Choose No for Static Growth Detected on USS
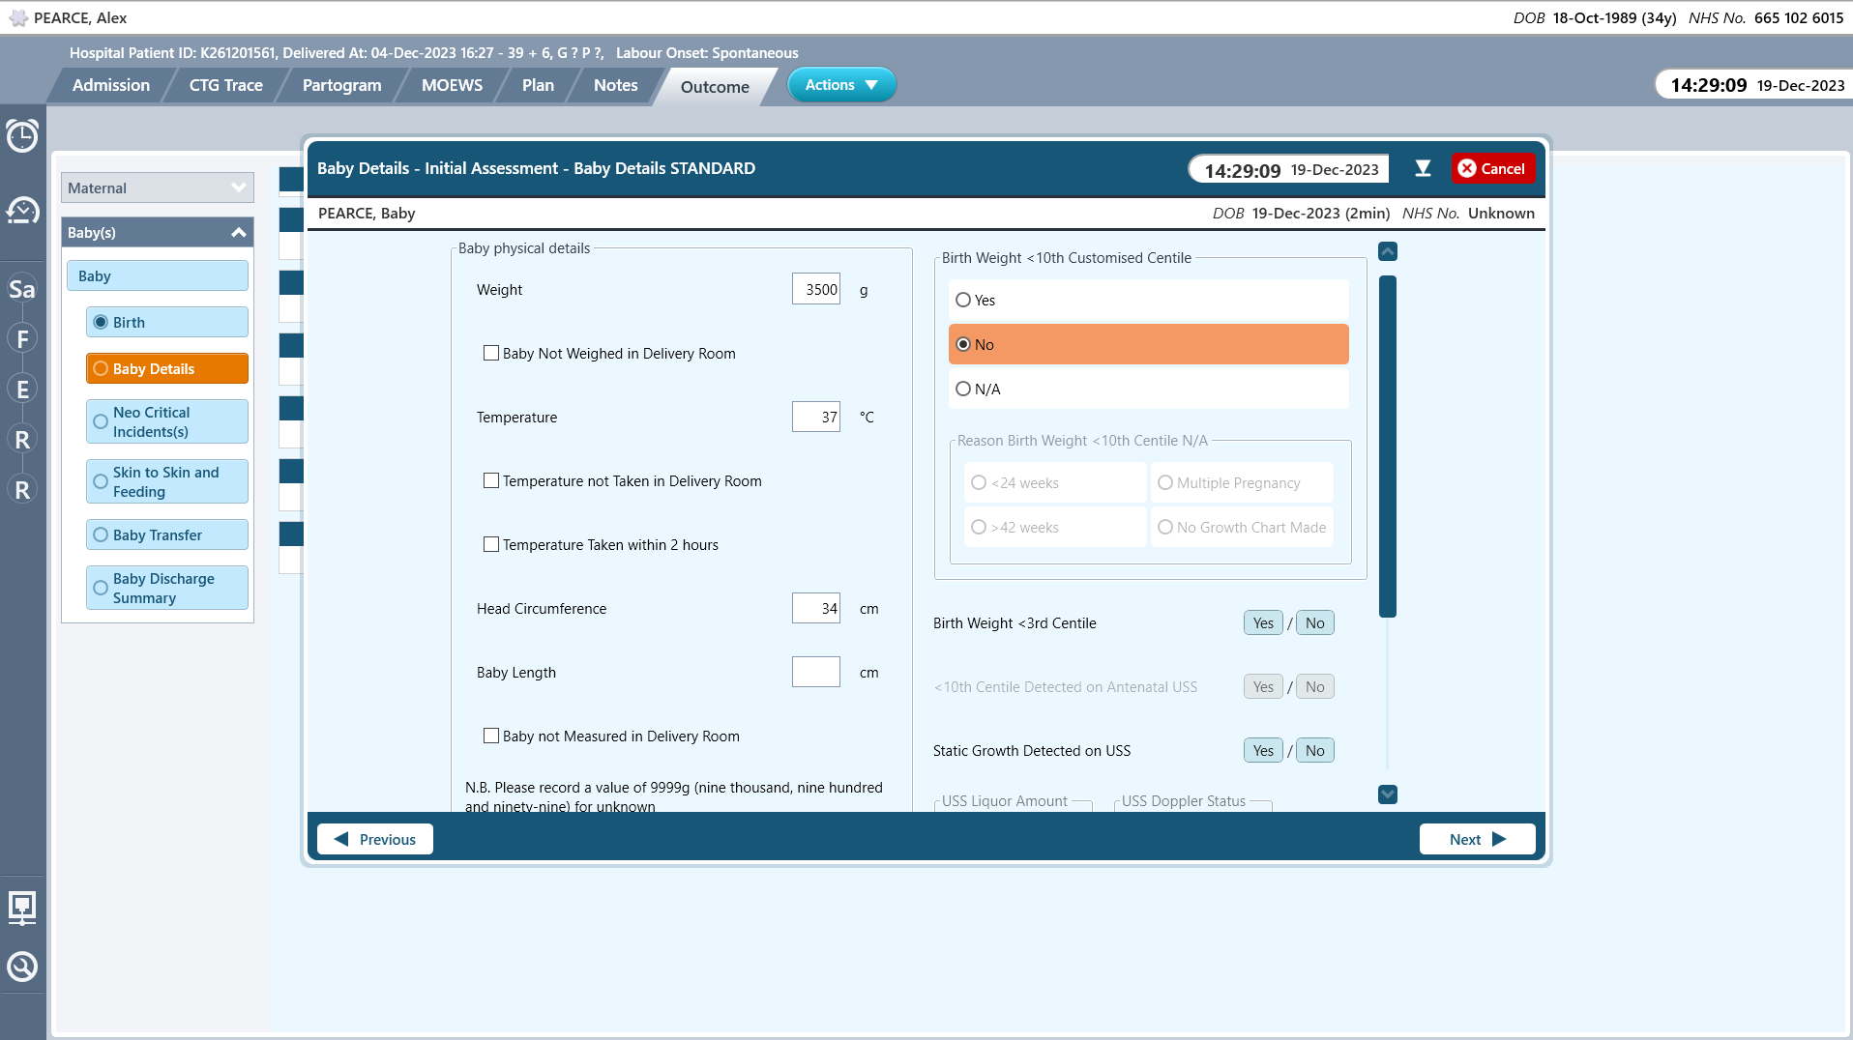The width and height of the screenshot is (1853, 1040). tap(1315, 751)
